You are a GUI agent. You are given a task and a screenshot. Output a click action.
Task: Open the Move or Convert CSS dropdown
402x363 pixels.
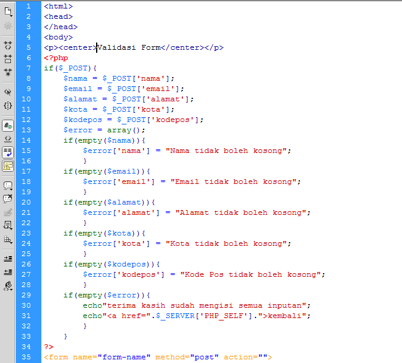[x=8, y=239]
